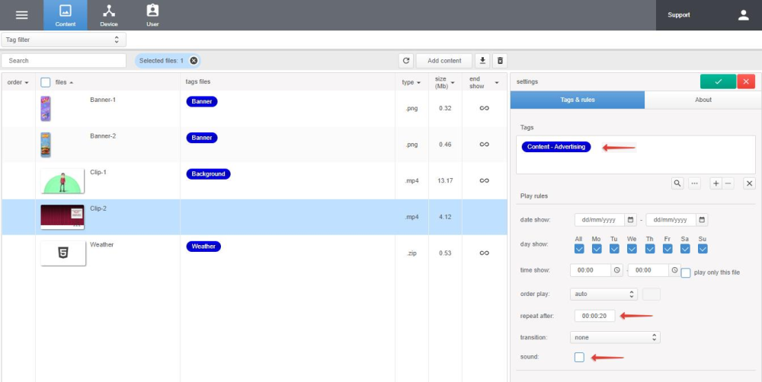This screenshot has width=762, height=382.
Task: Toggle the Mo day checkbox
Action: point(597,249)
